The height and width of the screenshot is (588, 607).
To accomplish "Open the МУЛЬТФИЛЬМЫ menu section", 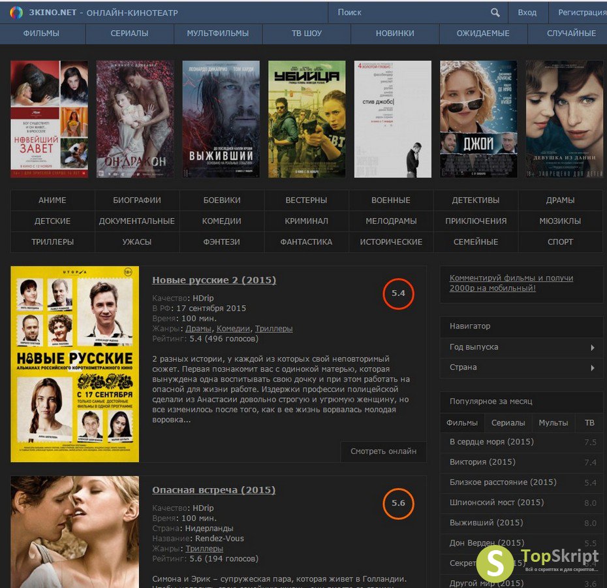I will coord(218,33).
